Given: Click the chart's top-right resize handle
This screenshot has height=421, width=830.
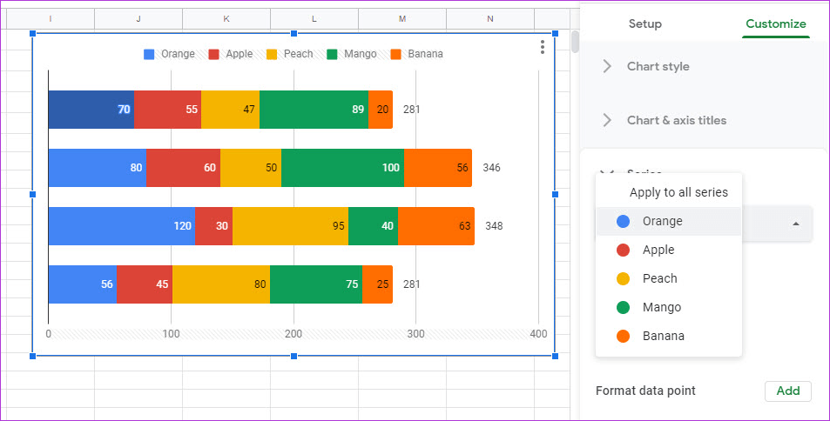Looking at the screenshot, I should click(555, 34).
